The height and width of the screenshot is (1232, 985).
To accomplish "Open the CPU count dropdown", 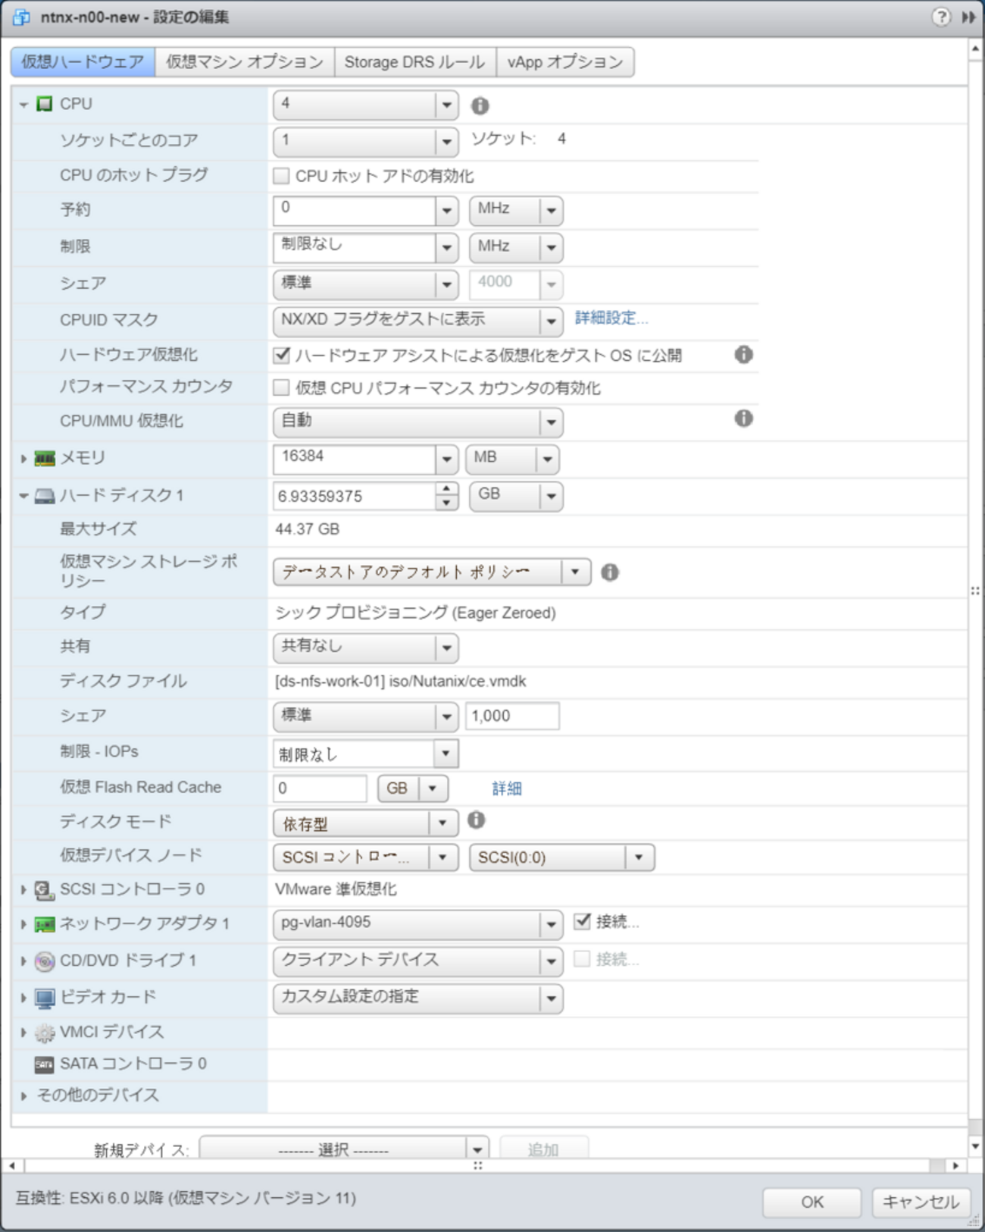I will [446, 105].
